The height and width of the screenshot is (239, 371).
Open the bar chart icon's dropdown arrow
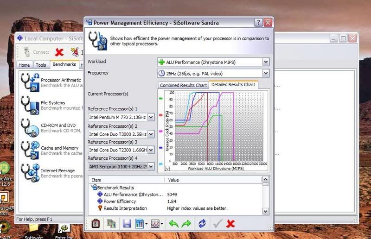(147, 224)
